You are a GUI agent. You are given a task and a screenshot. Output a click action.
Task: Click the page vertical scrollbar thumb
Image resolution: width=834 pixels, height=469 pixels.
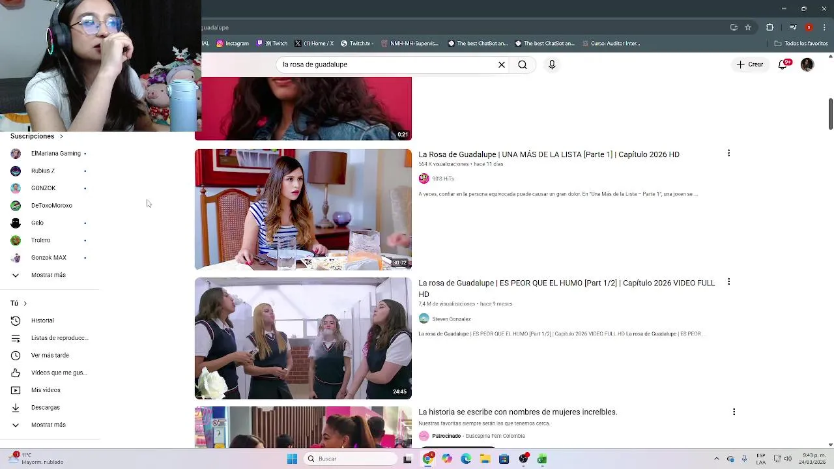830,114
